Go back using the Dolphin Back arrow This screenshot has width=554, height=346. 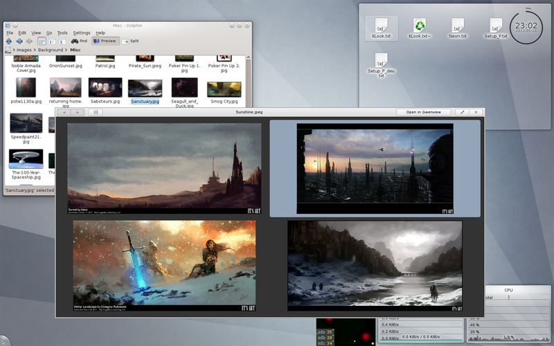[19, 41]
